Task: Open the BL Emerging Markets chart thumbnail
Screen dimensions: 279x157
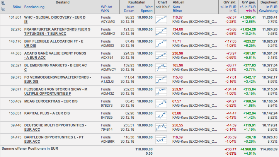Action: [x=162, y=67]
